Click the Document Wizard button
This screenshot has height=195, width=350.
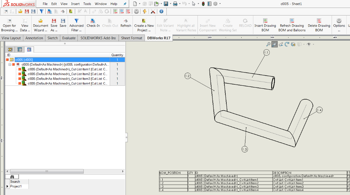click(40, 25)
